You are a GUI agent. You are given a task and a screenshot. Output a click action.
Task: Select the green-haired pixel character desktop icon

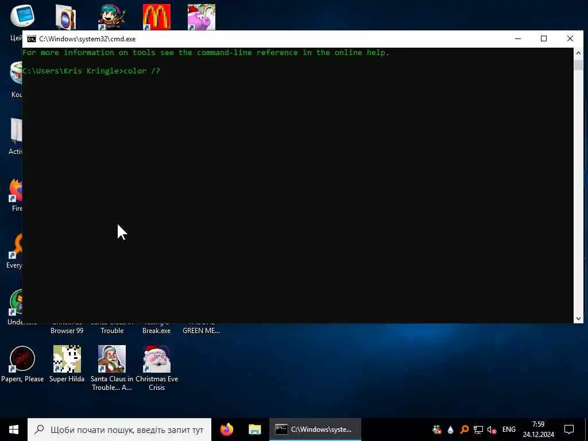pos(112,17)
